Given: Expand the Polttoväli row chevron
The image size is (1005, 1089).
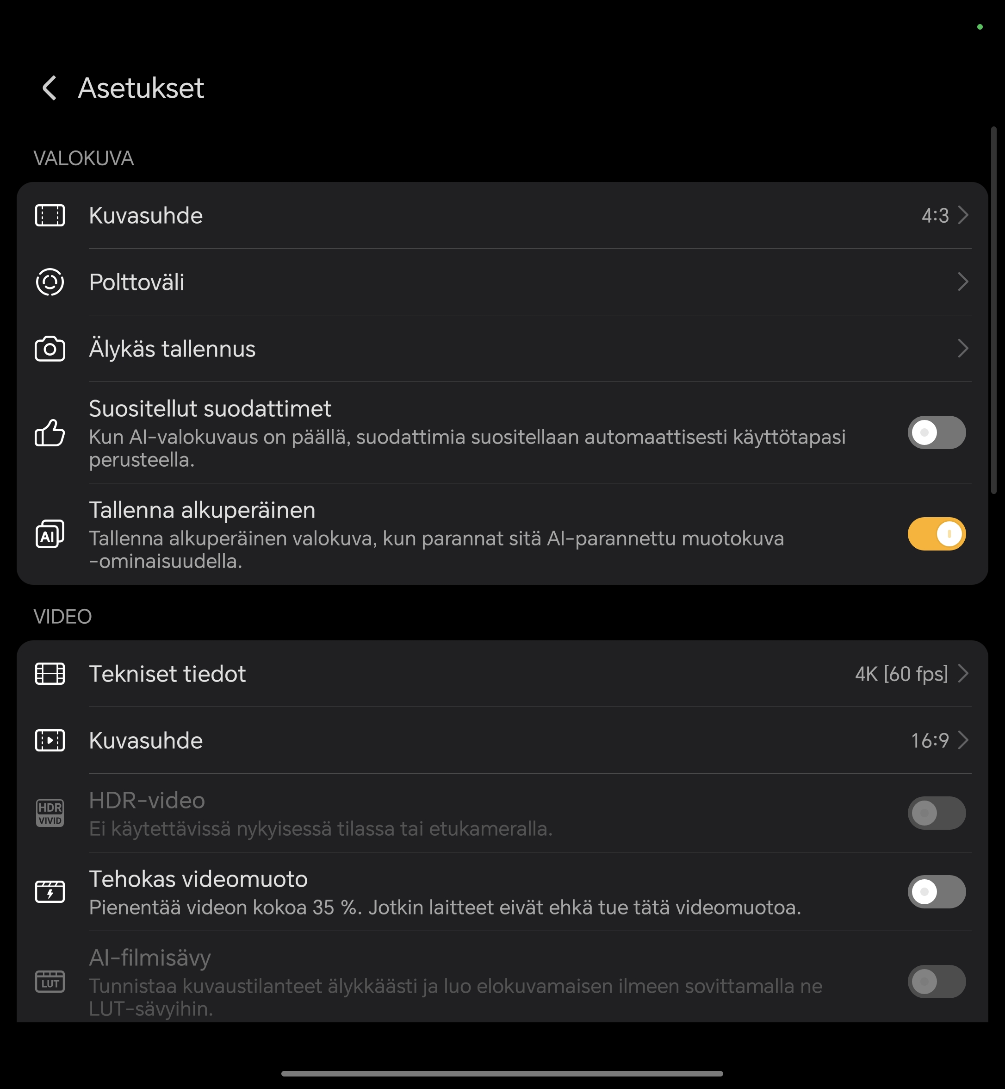Looking at the screenshot, I should tap(963, 282).
